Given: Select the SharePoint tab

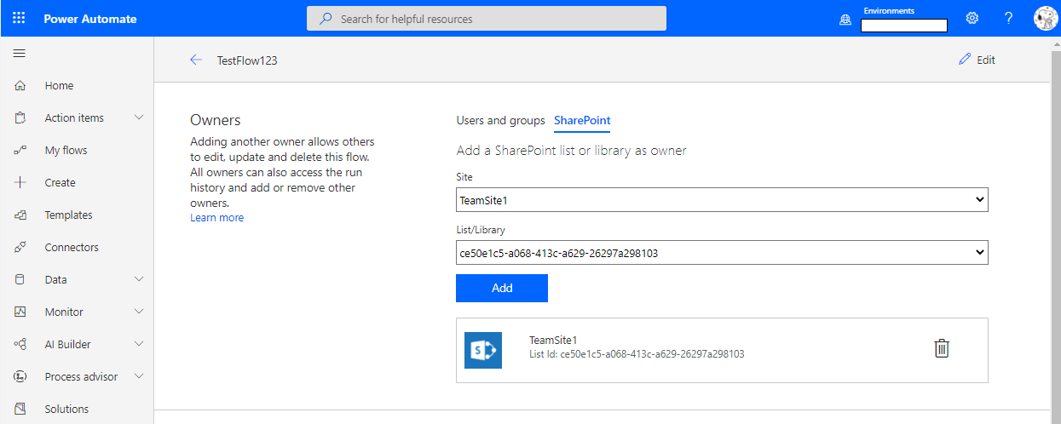Looking at the screenshot, I should (582, 120).
